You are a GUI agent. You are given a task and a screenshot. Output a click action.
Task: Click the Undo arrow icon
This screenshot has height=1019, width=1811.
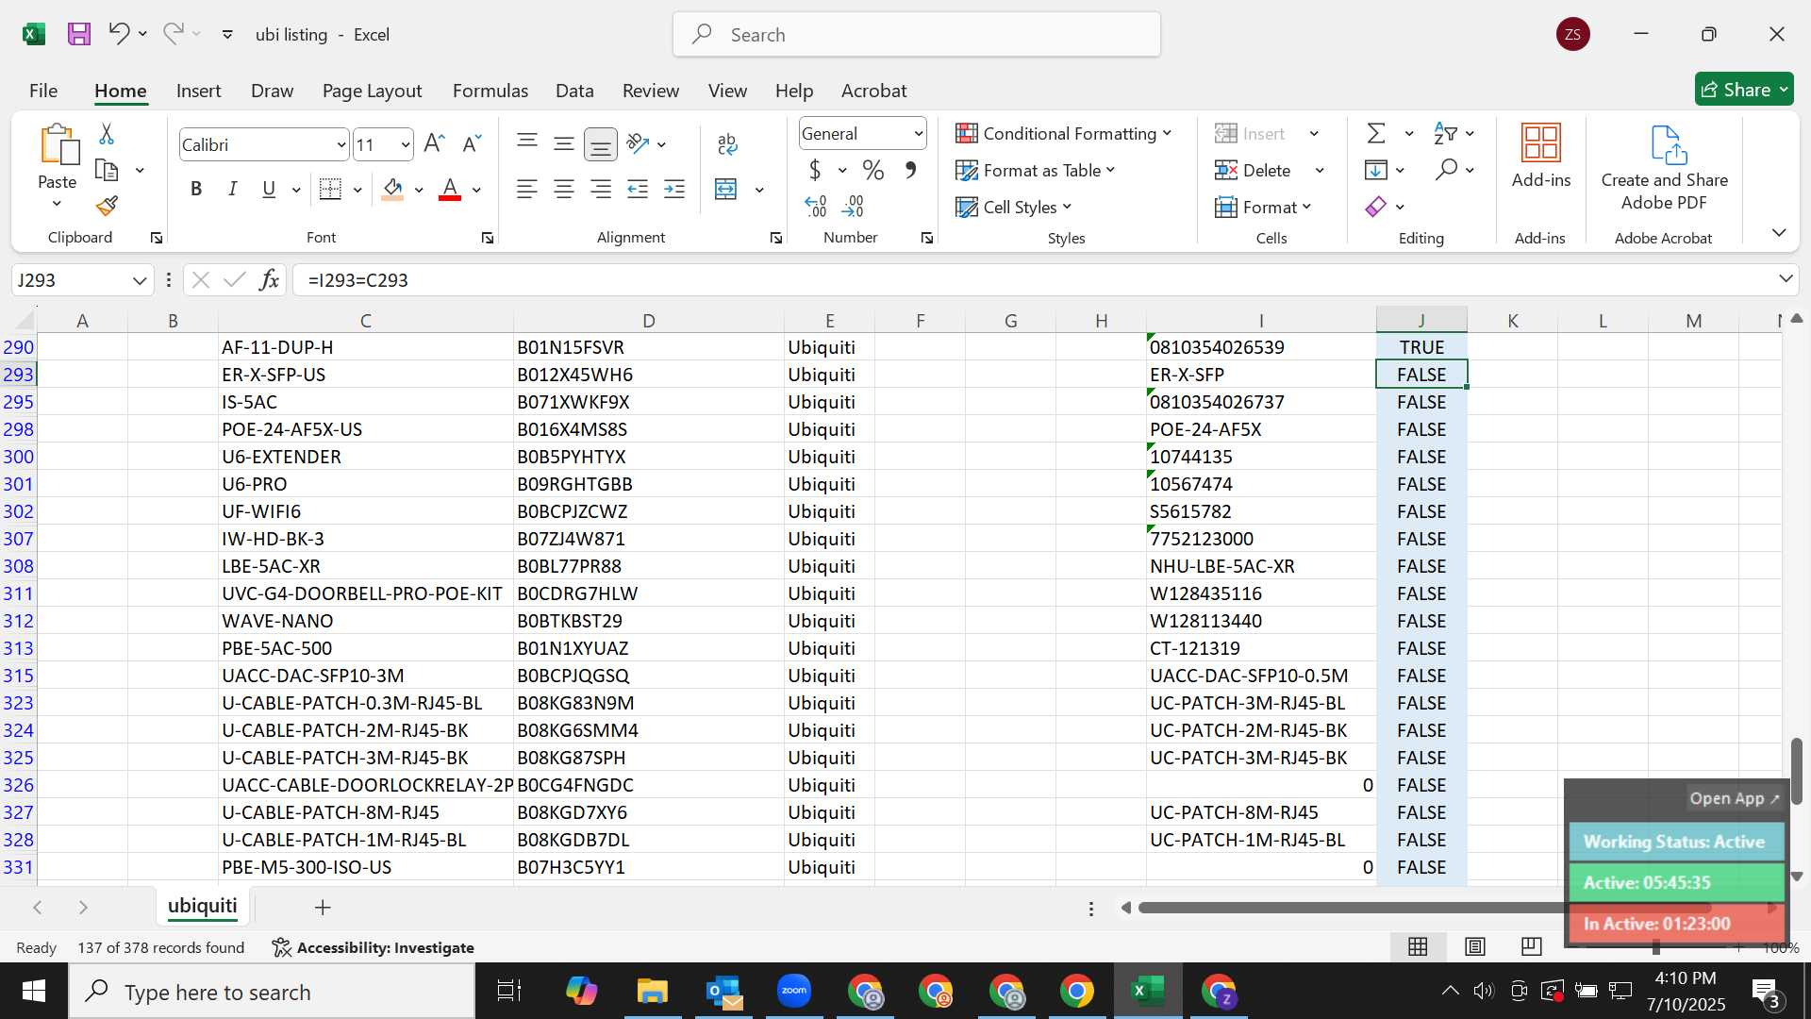(118, 34)
